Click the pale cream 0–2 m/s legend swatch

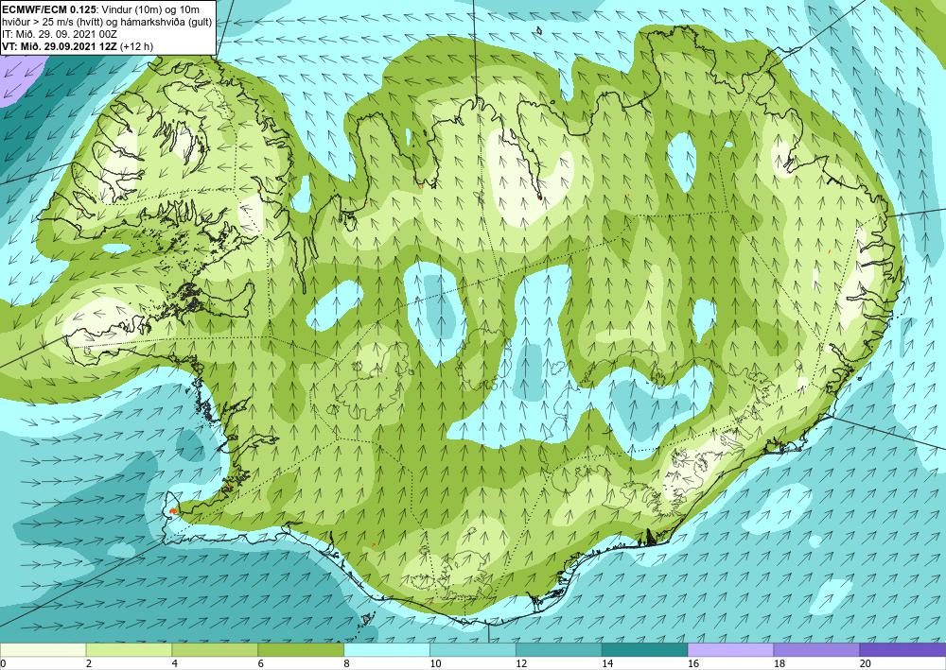point(43,650)
